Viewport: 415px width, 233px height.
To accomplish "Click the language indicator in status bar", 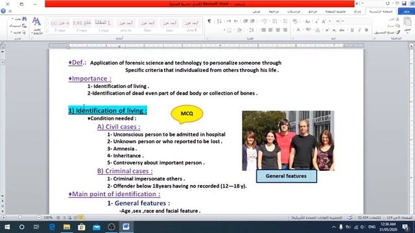I will click(x=317, y=217).
